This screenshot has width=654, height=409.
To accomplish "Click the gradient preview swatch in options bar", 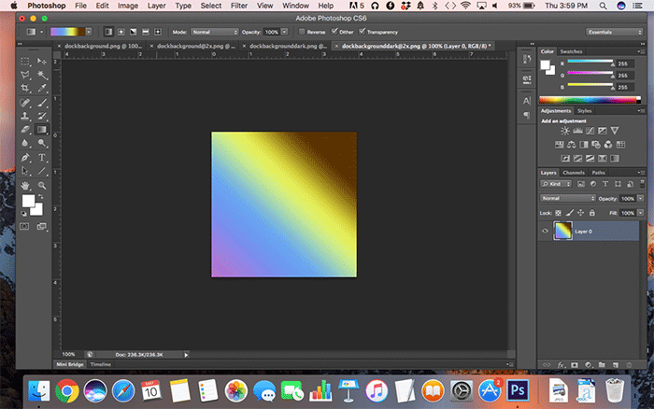I will (67, 32).
